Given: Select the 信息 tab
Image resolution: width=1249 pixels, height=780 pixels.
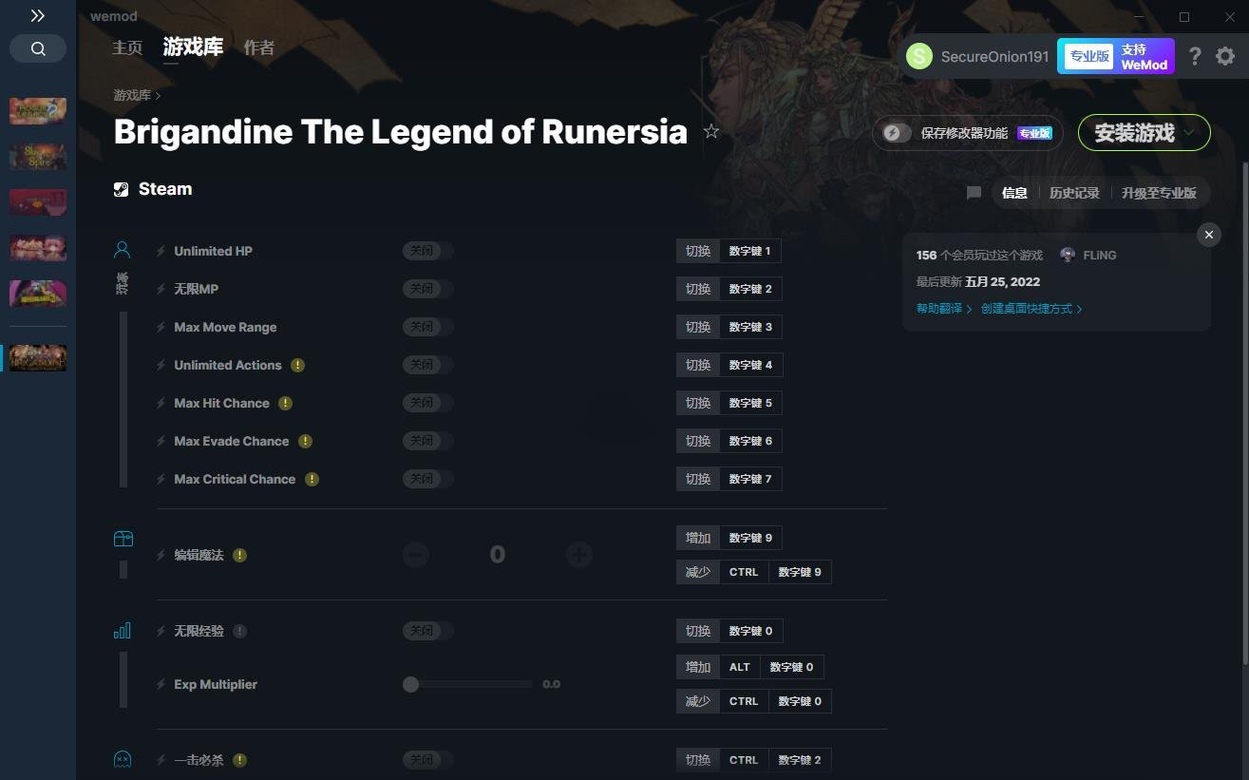Looking at the screenshot, I should [1014, 193].
